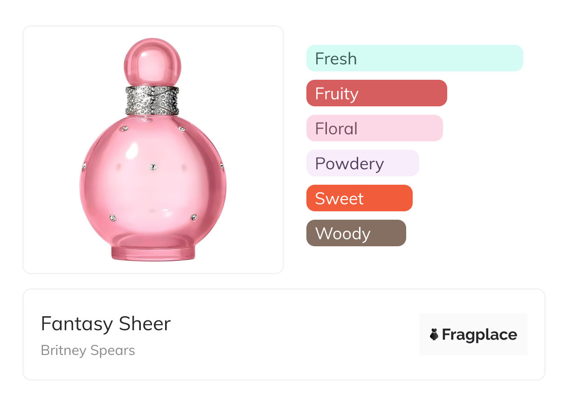The width and height of the screenshot is (568, 403).
Task: Open the Fantasy Sheer title
Action: [106, 324]
